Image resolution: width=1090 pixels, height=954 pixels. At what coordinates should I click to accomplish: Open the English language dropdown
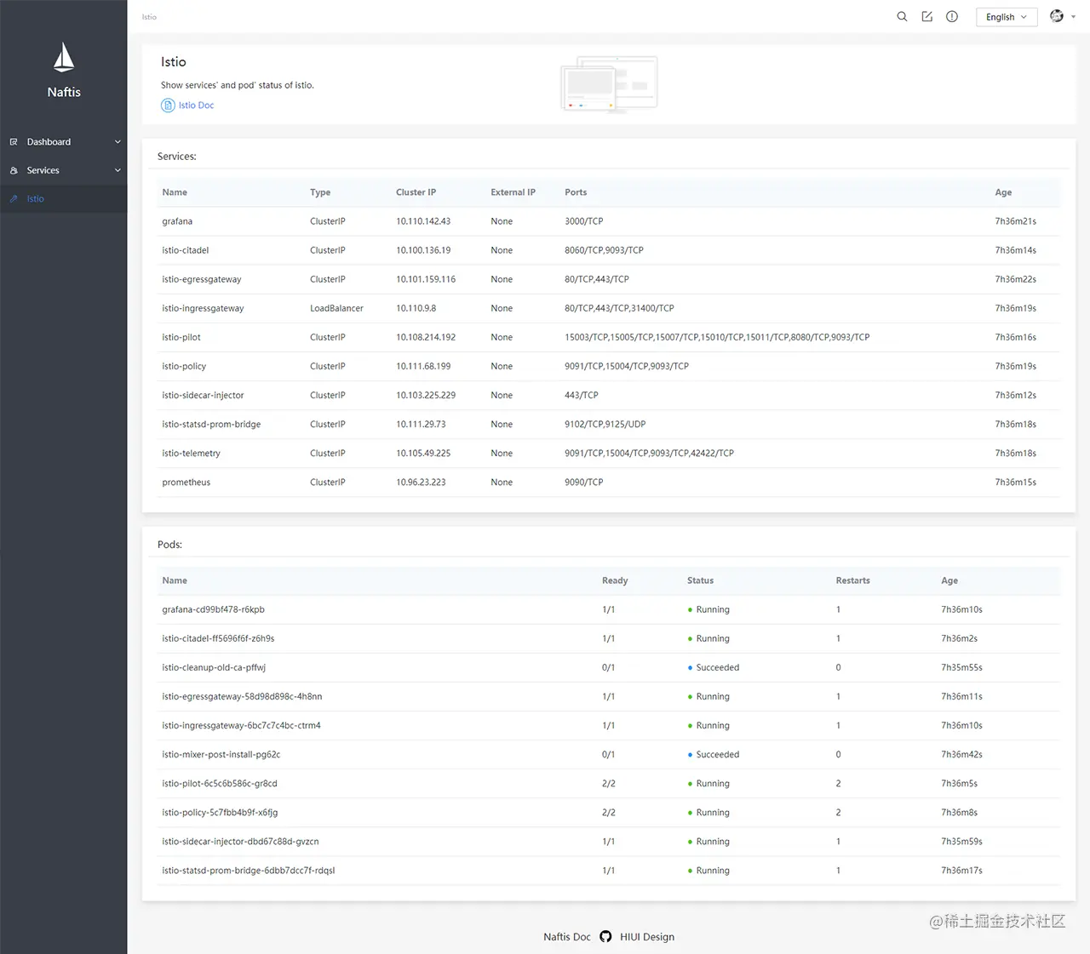click(x=1007, y=17)
